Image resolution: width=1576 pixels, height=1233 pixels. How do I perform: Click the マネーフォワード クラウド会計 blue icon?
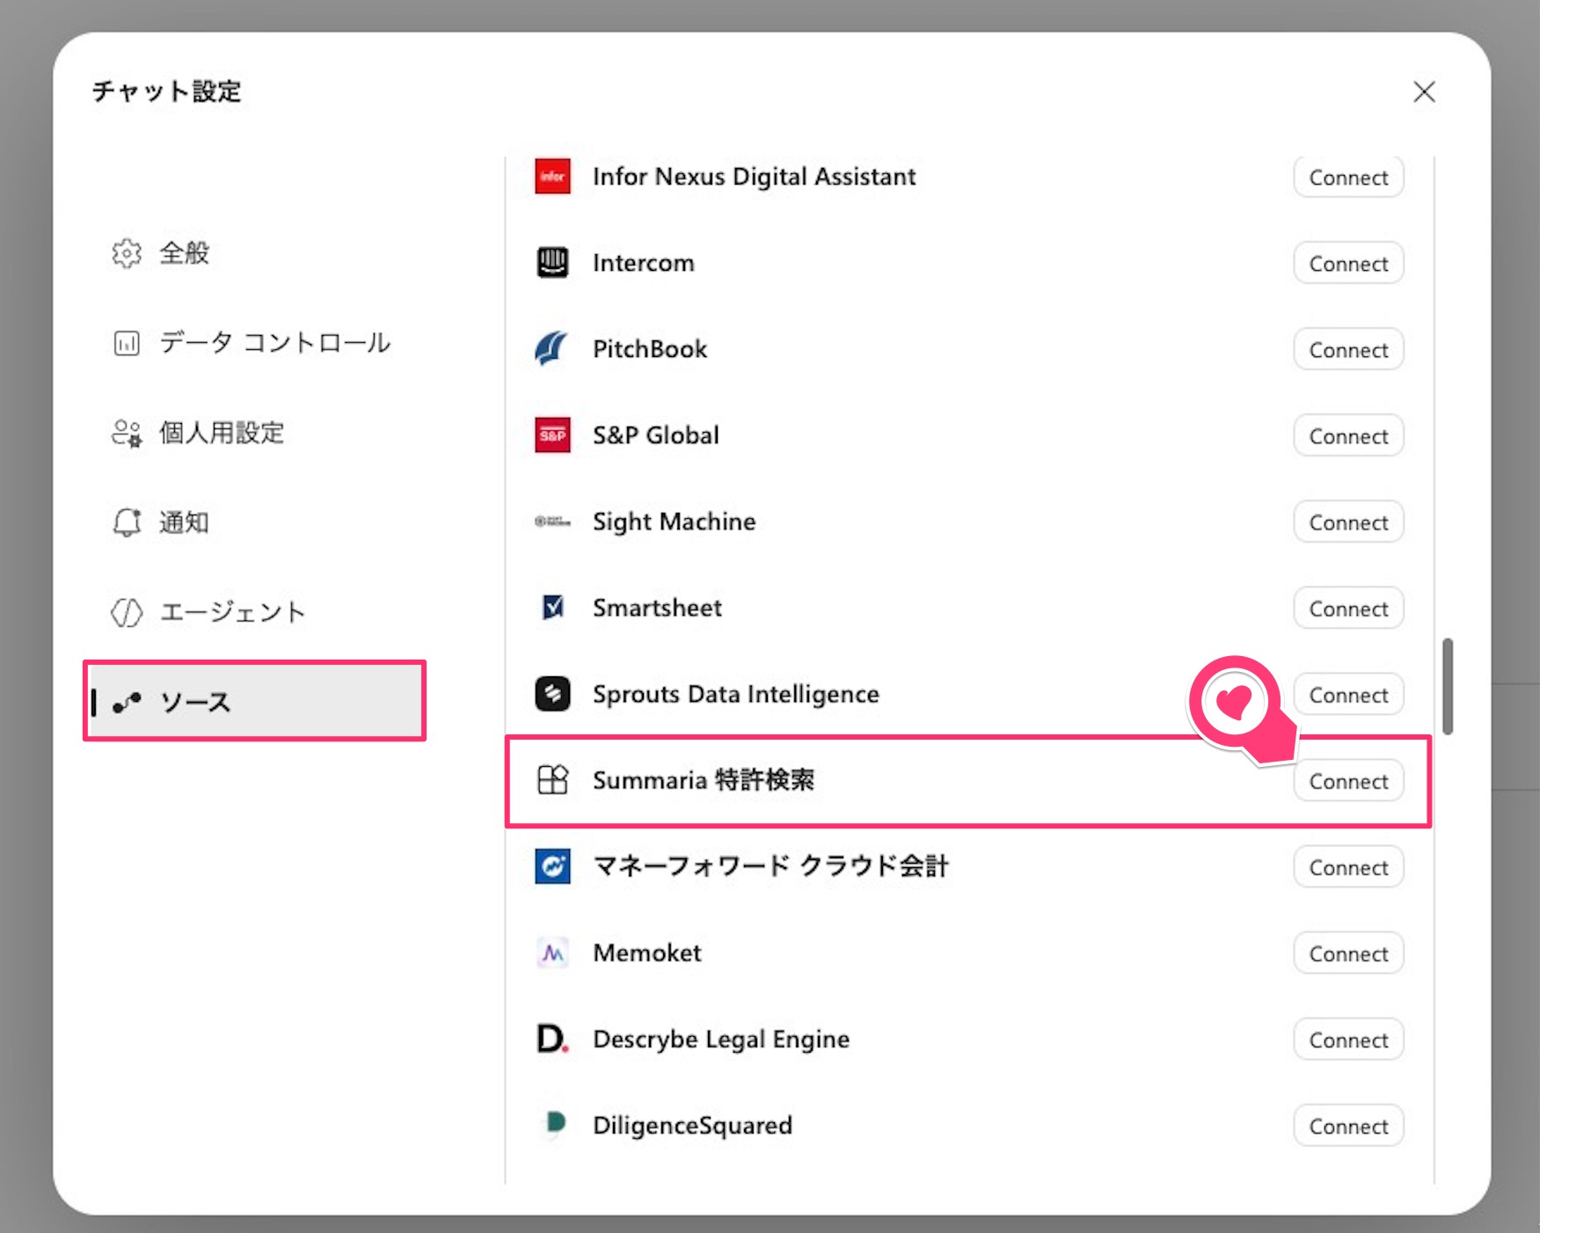[552, 865]
